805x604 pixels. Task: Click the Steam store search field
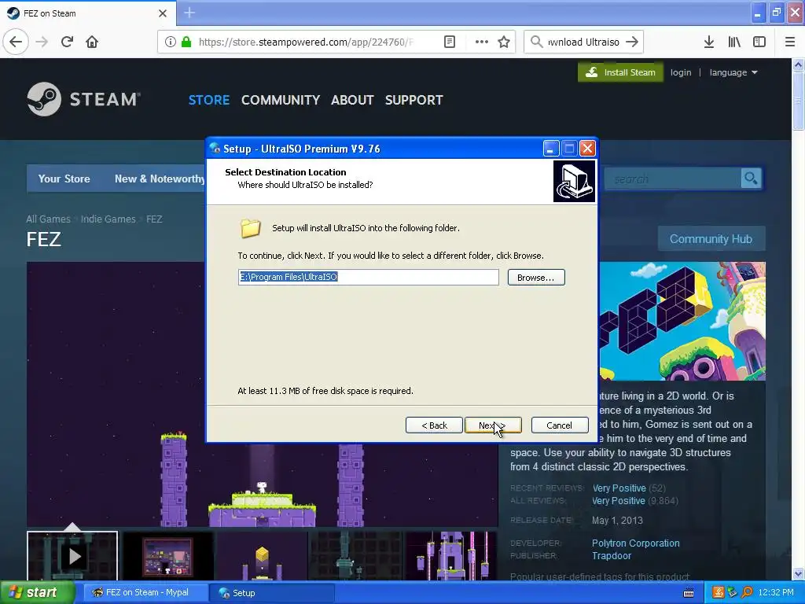[x=674, y=179]
